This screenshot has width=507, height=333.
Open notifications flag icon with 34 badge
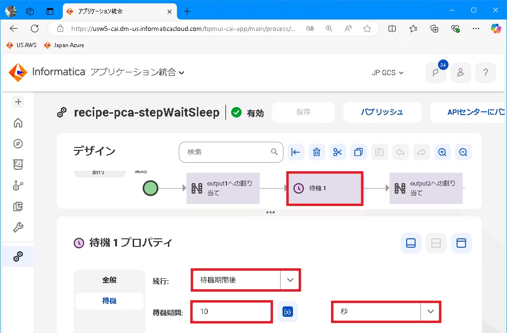[436, 72]
